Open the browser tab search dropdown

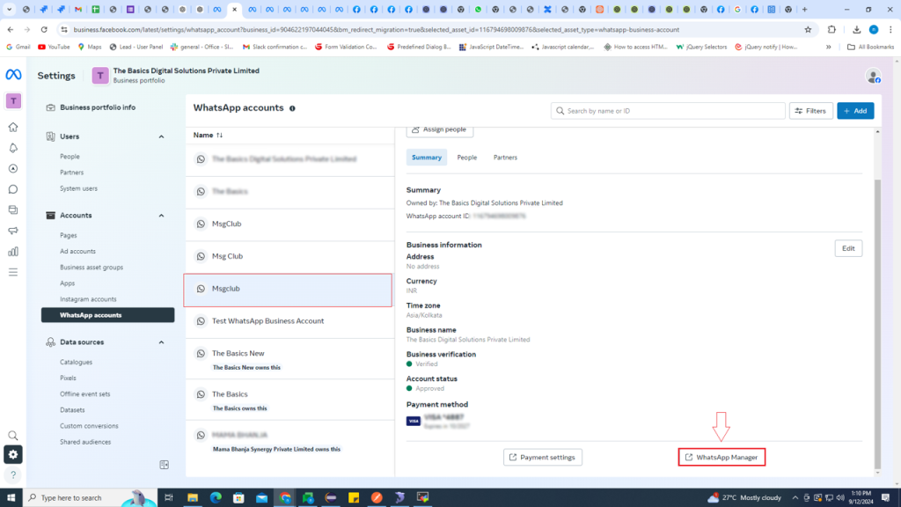[9, 9]
